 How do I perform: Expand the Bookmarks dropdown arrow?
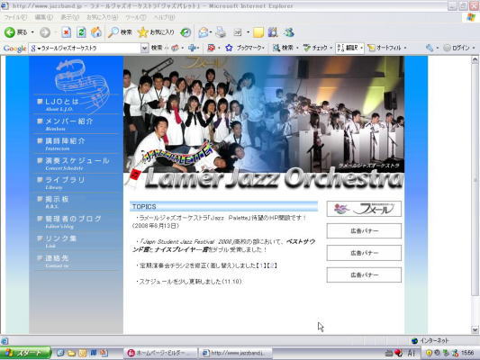tap(263, 48)
